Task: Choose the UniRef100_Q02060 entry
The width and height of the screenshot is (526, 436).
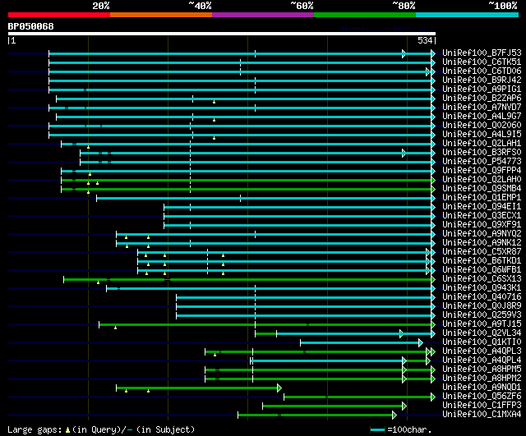Action: pos(482,126)
